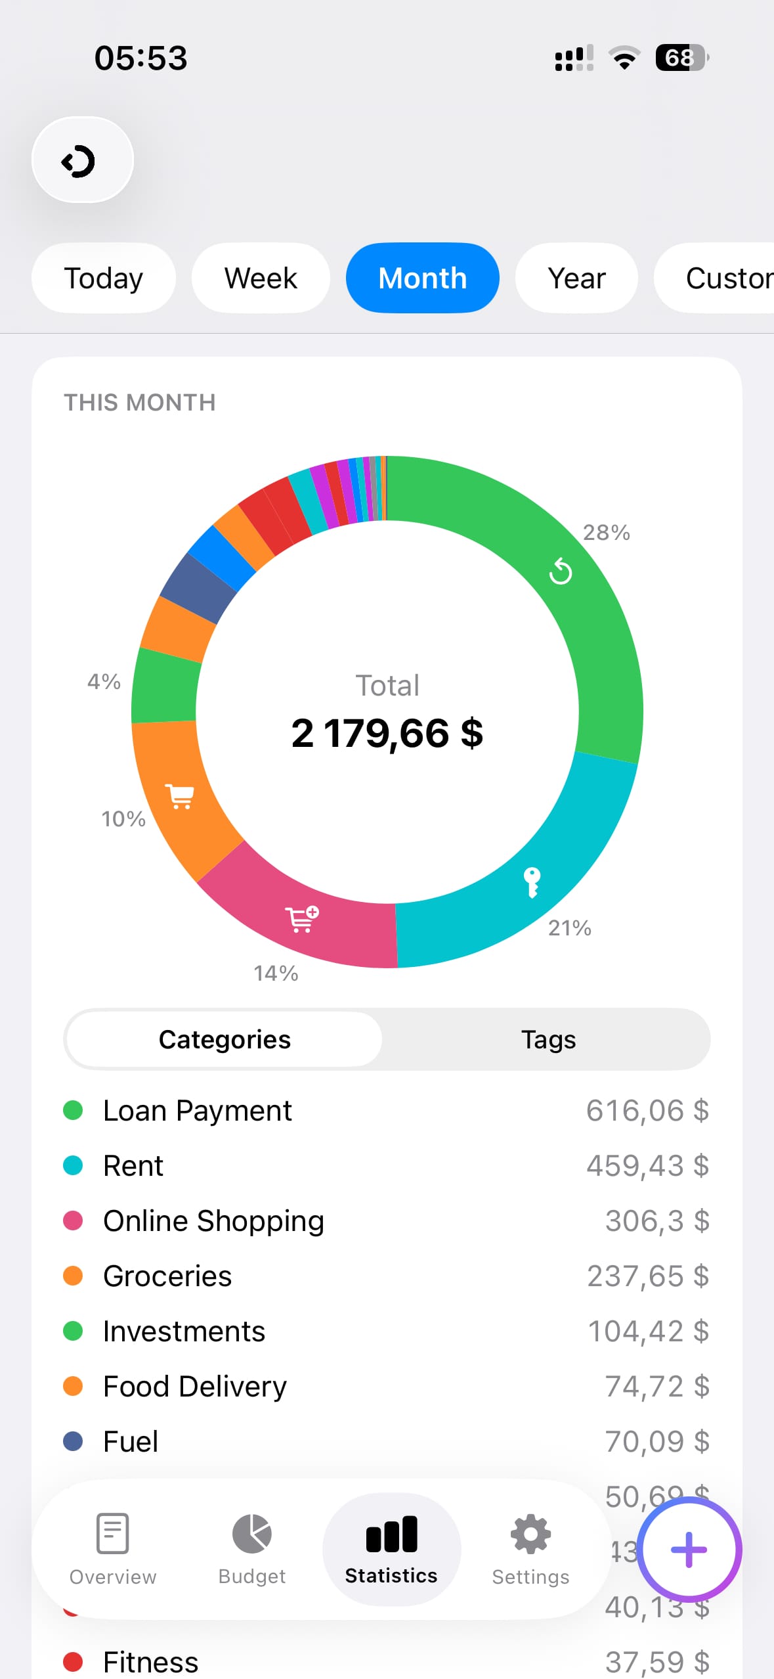774x1679 pixels.
Task: Choose the Year period filter
Action: pos(576,278)
